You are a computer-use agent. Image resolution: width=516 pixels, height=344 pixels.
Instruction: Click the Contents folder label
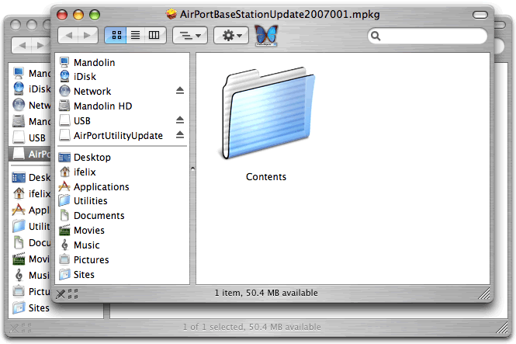(266, 177)
